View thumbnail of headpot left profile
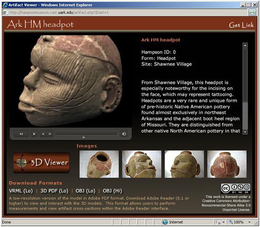Image resolution: width=260 pixels, height=227 pixels. [184, 164]
